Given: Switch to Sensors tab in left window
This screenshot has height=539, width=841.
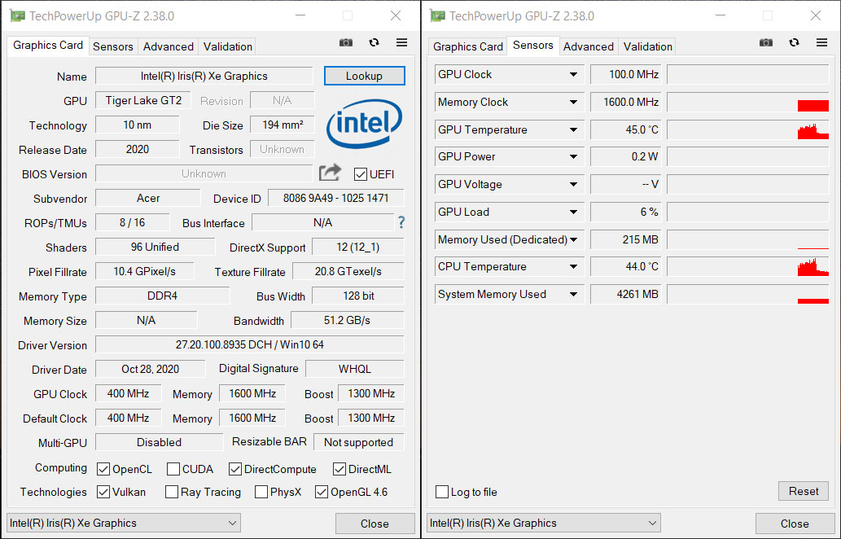Looking at the screenshot, I should (112, 46).
